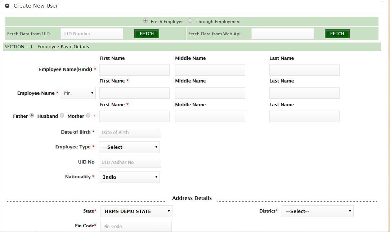Viewport: 390px width, 232px height.
Task: Click Employee Name Last Name field
Action: [x=304, y=93]
